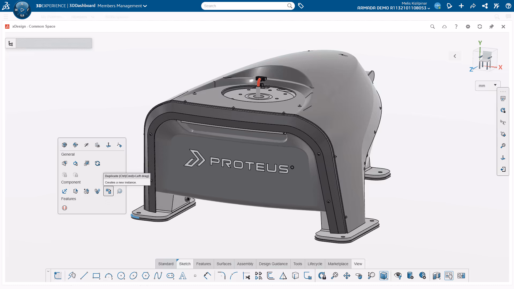Toggle the hamburger menu at top left
This screenshot has height=289, width=514.
[x=6, y=17]
